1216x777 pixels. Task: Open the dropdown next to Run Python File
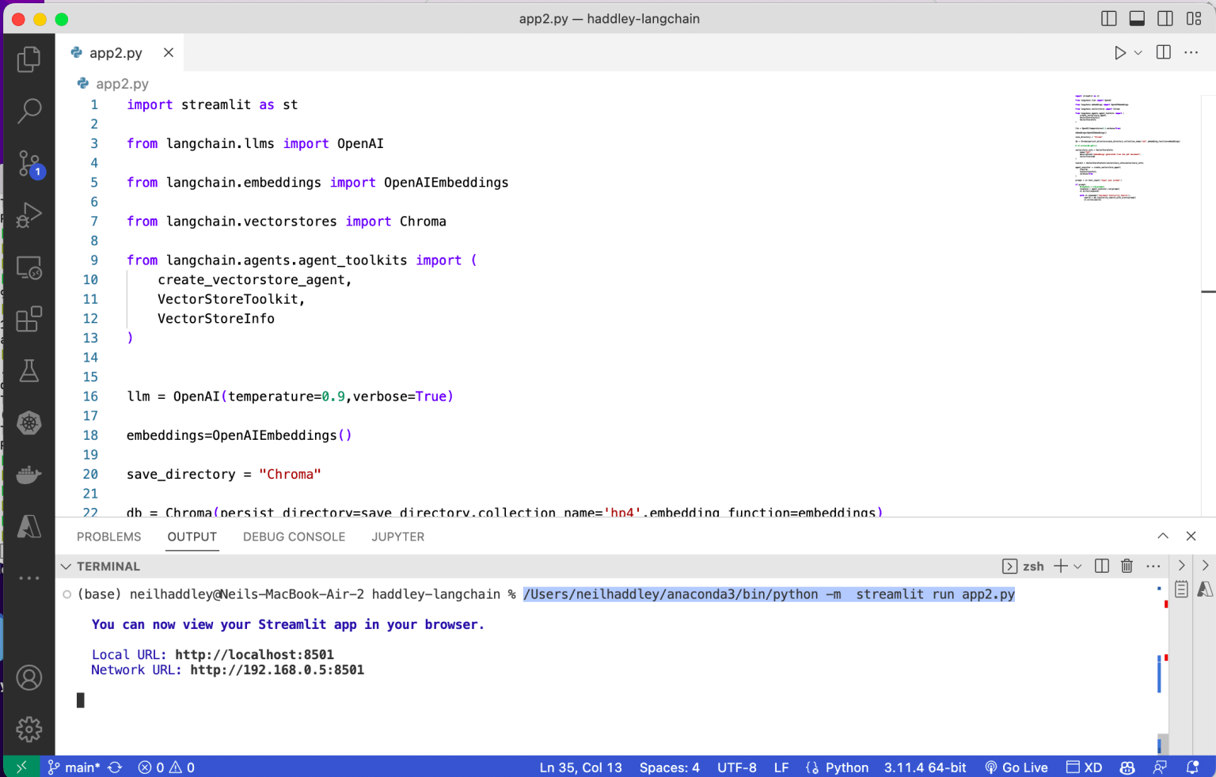[1138, 53]
